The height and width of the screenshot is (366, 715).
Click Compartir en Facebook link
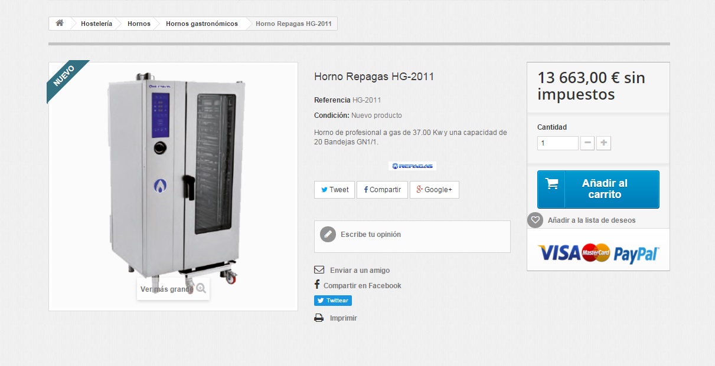pos(362,286)
